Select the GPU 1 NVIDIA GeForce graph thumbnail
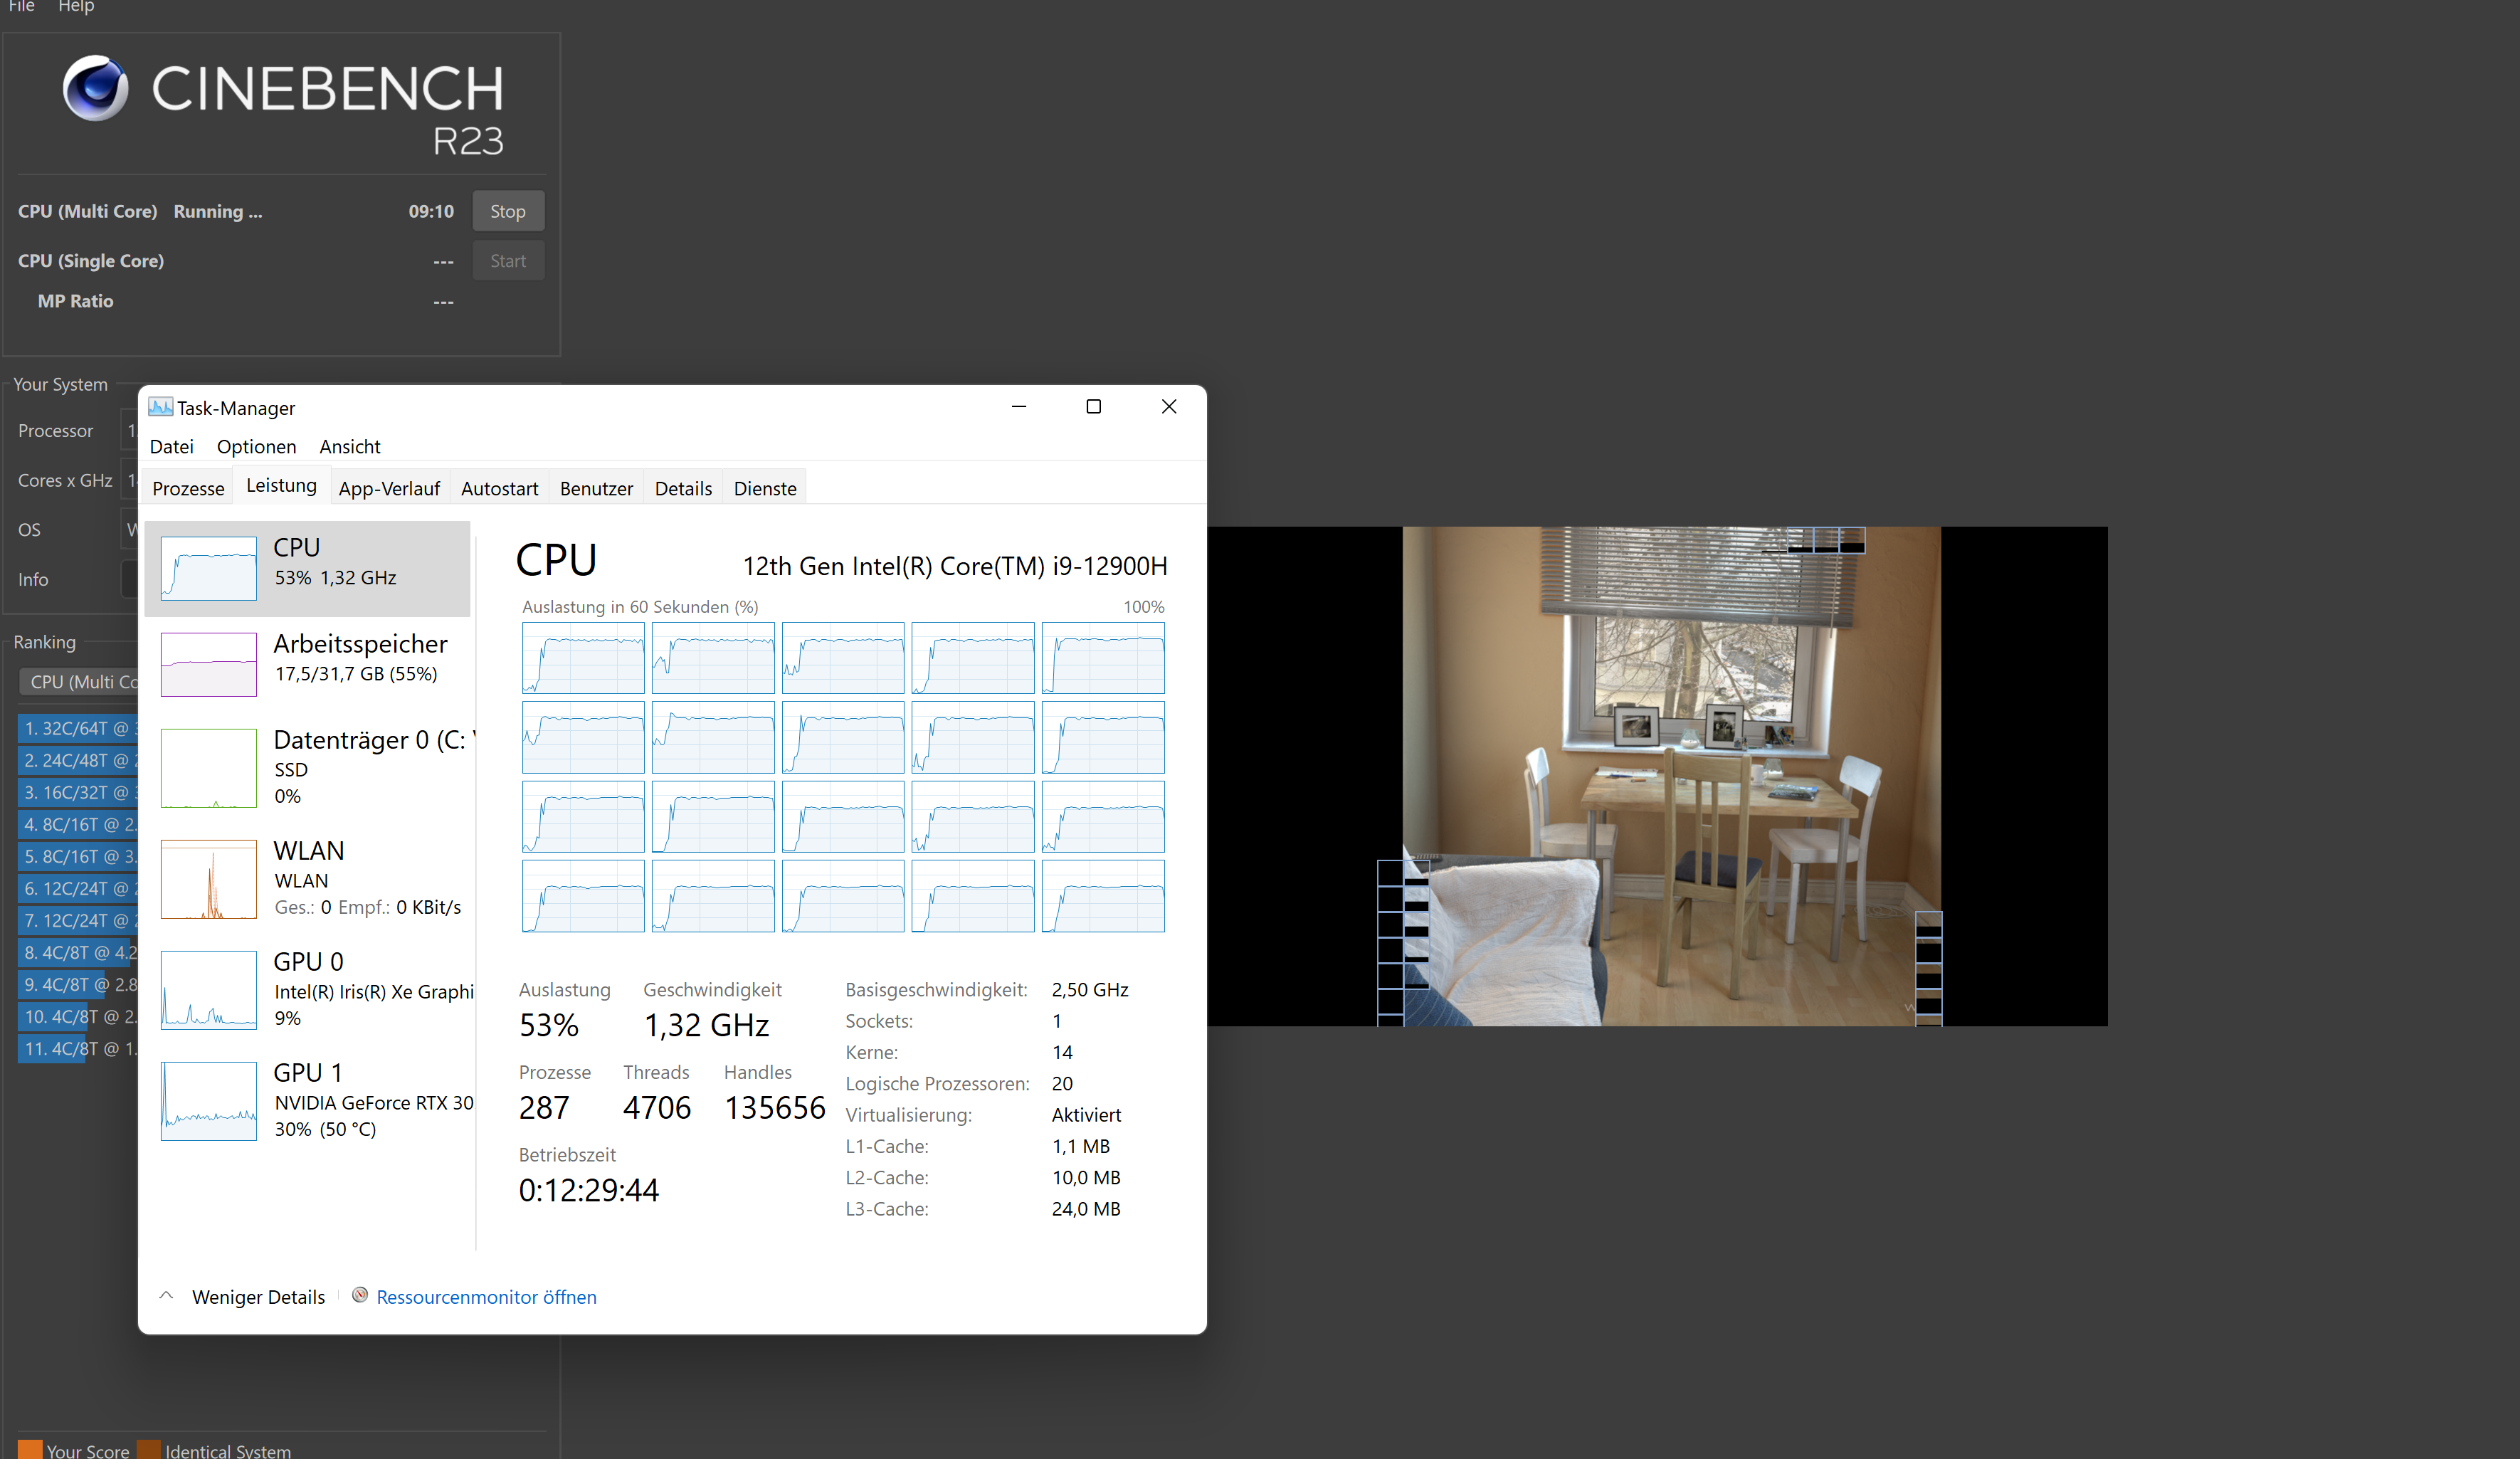Image resolution: width=2520 pixels, height=1459 pixels. (208, 1101)
